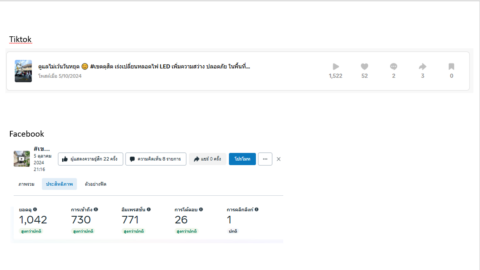Image resolution: width=480 pixels, height=270 pixels.
Task: Click the TikTok heart likes icon
Action: pyautogui.click(x=364, y=66)
